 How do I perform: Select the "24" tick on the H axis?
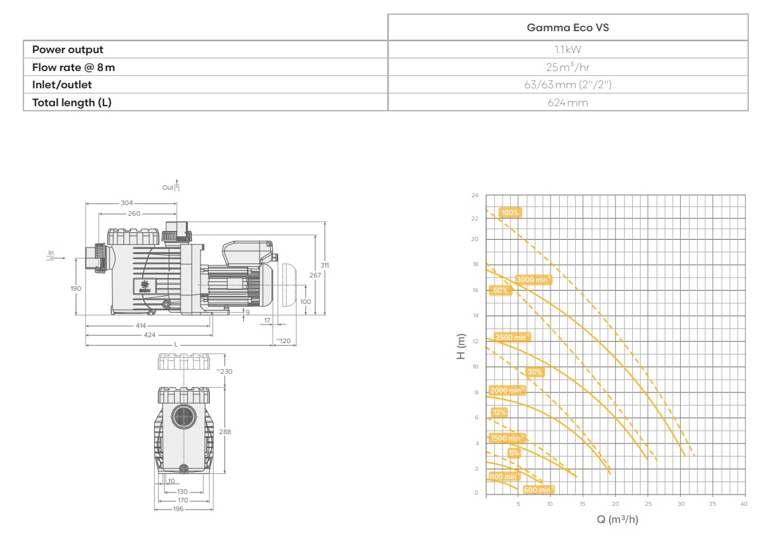click(475, 196)
